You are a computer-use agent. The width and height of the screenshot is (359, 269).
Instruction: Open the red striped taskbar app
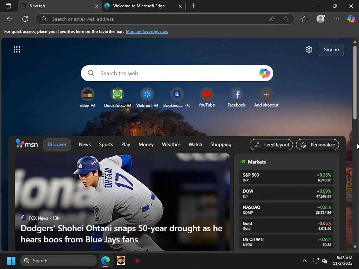[x=137, y=261]
